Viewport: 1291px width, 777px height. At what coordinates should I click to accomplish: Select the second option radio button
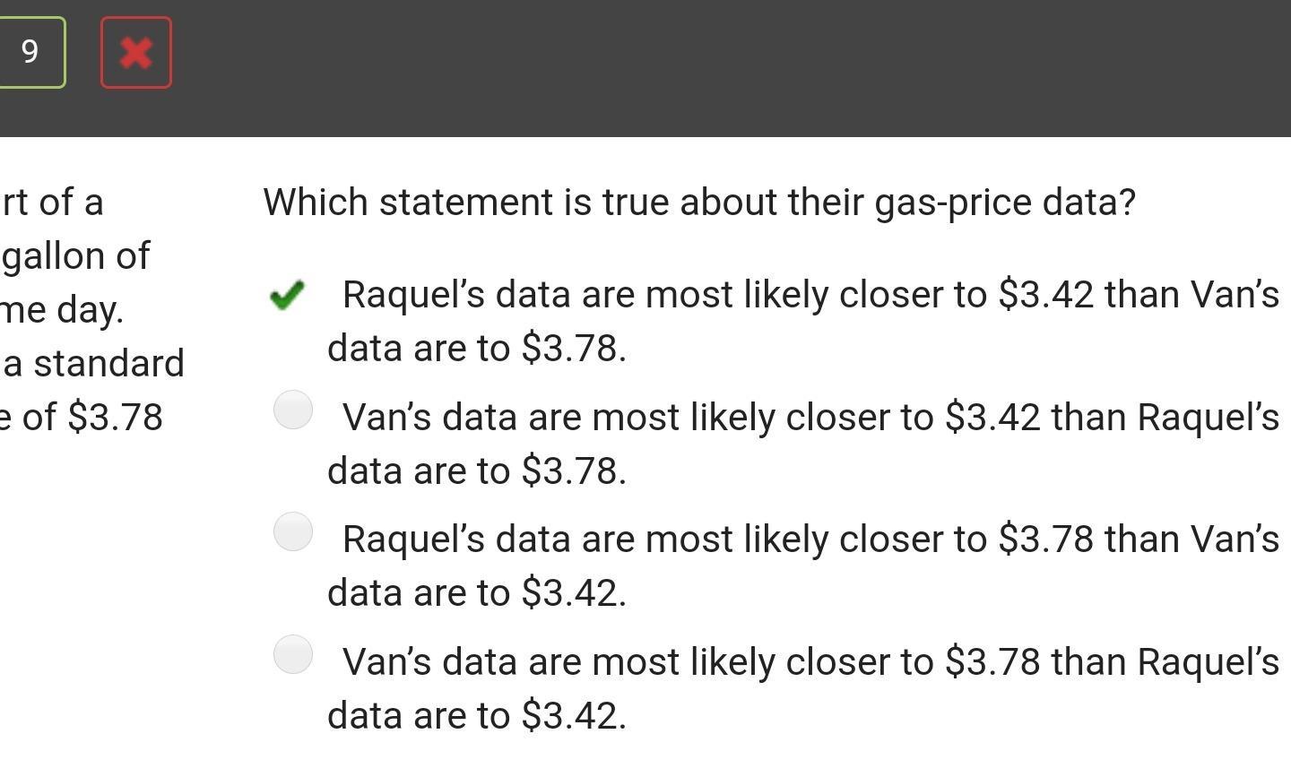coord(293,410)
